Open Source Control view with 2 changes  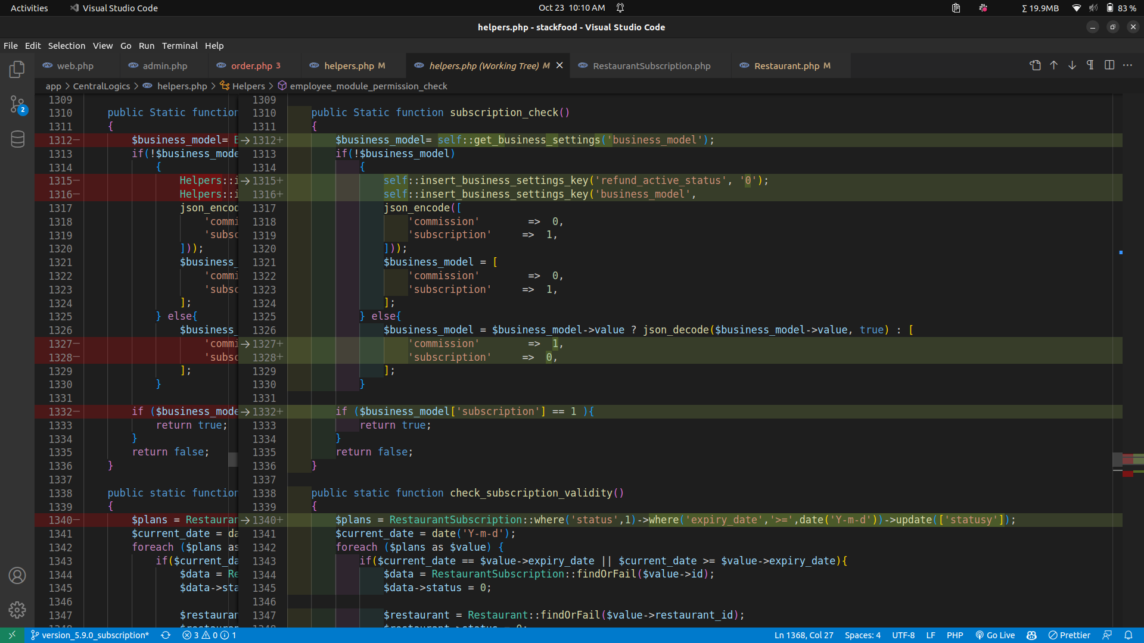tap(17, 105)
